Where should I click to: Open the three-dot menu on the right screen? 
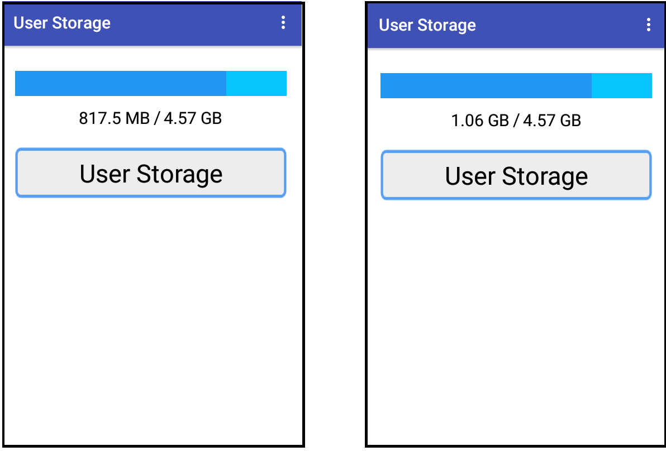[x=648, y=25]
